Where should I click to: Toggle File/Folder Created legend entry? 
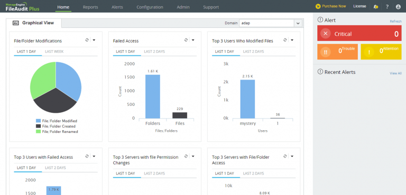click(56, 126)
